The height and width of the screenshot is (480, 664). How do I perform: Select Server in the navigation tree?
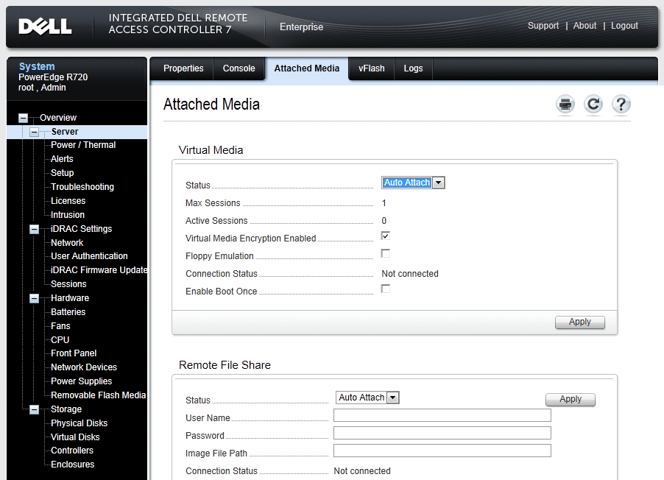[x=65, y=132]
